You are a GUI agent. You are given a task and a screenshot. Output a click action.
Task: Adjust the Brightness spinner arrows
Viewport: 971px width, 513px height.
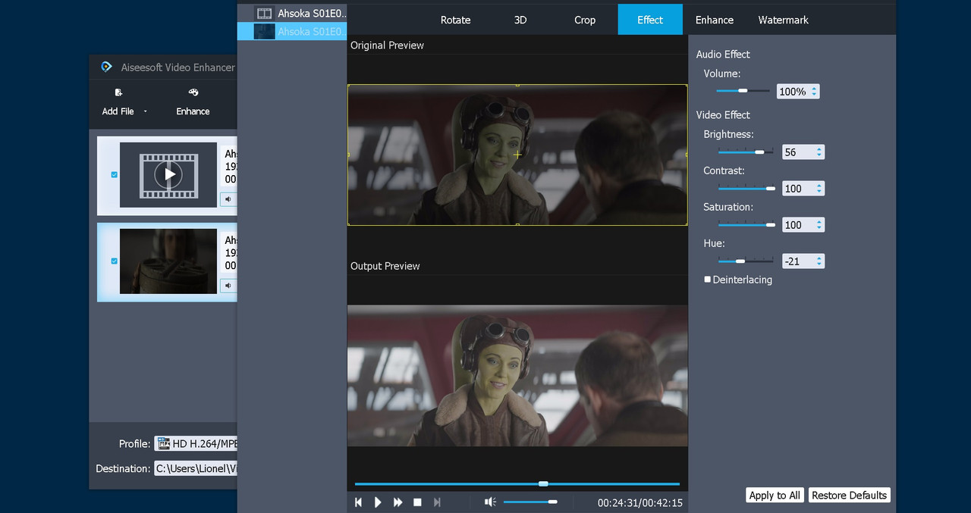pyautogui.click(x=819, y=152)
